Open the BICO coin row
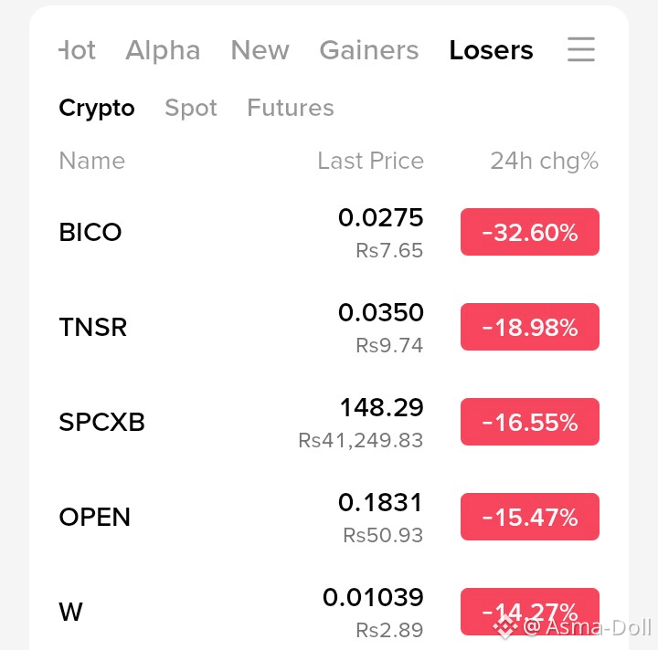 point(329,232)
